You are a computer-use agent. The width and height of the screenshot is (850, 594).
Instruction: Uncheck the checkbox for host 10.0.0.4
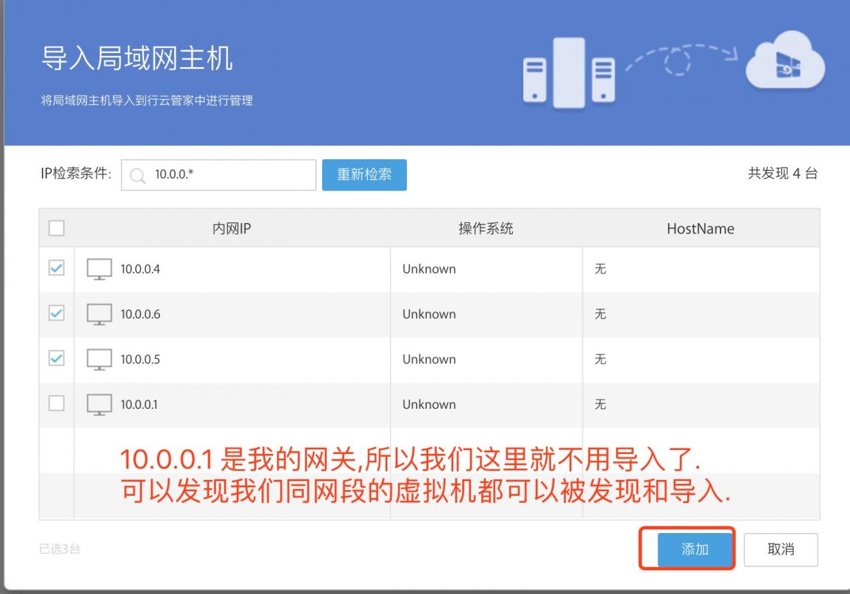point(56,268)
